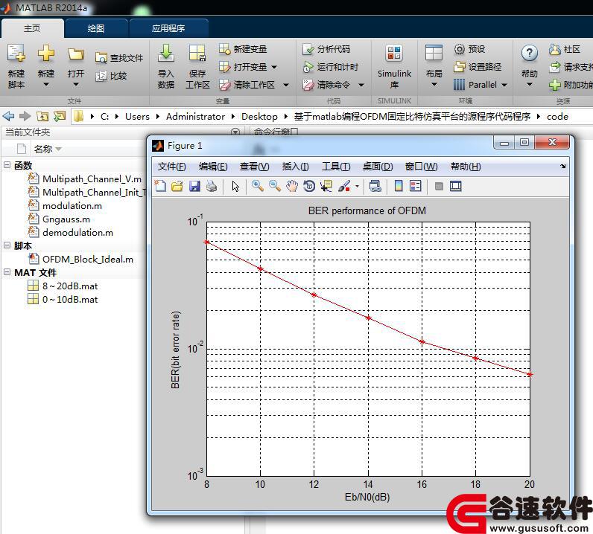Click the yellow plus New (新建) icon
Screen dimensions: 593x534
(45, 53)
